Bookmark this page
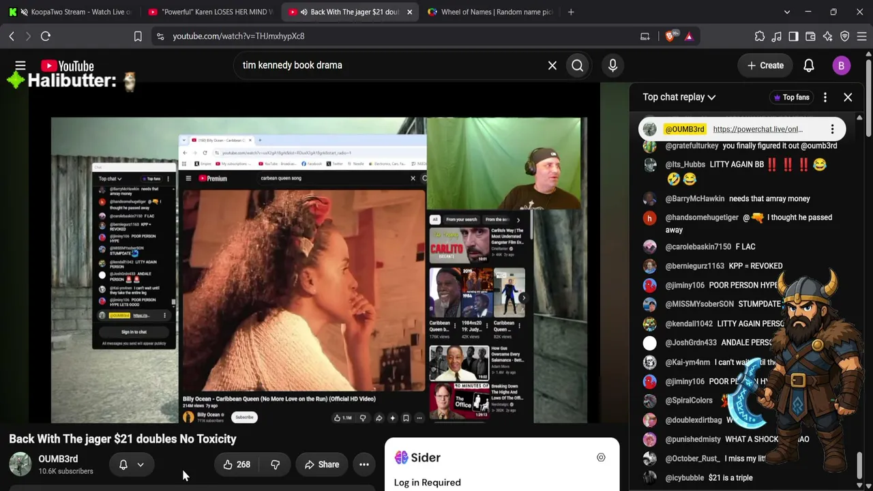 [x=138, y=36]
